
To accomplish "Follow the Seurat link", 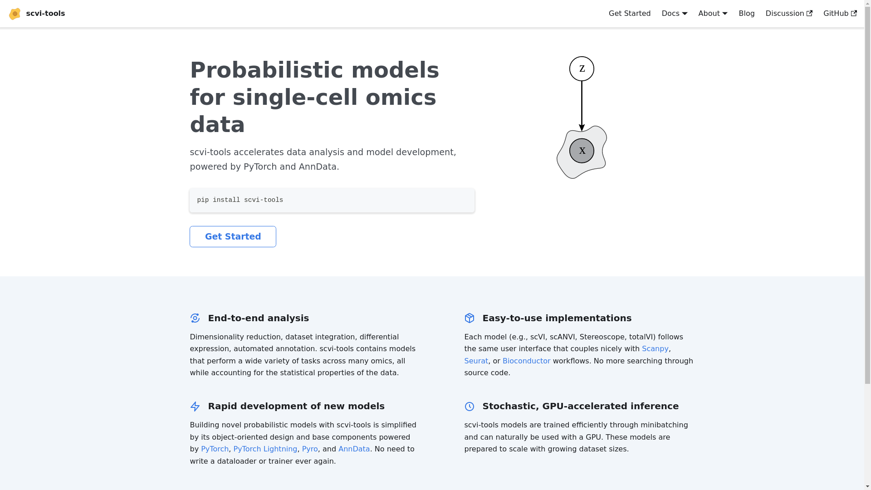I will tap(476, 361).
